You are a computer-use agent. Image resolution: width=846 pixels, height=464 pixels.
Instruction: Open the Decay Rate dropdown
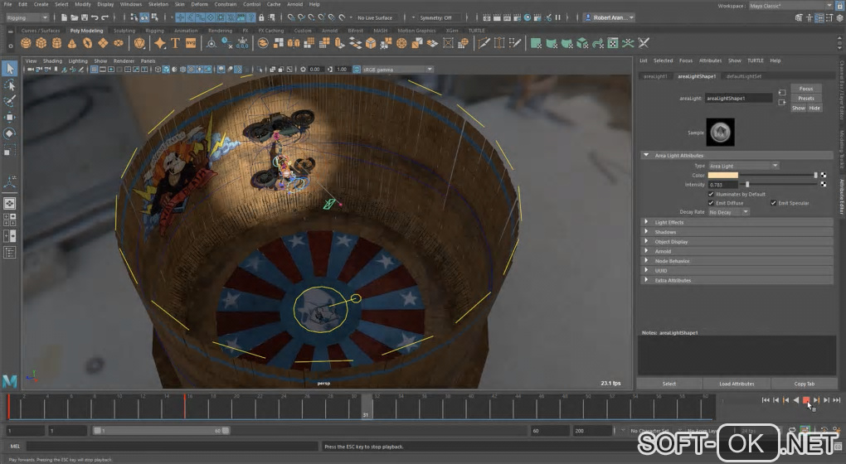(x=728, y=212)
